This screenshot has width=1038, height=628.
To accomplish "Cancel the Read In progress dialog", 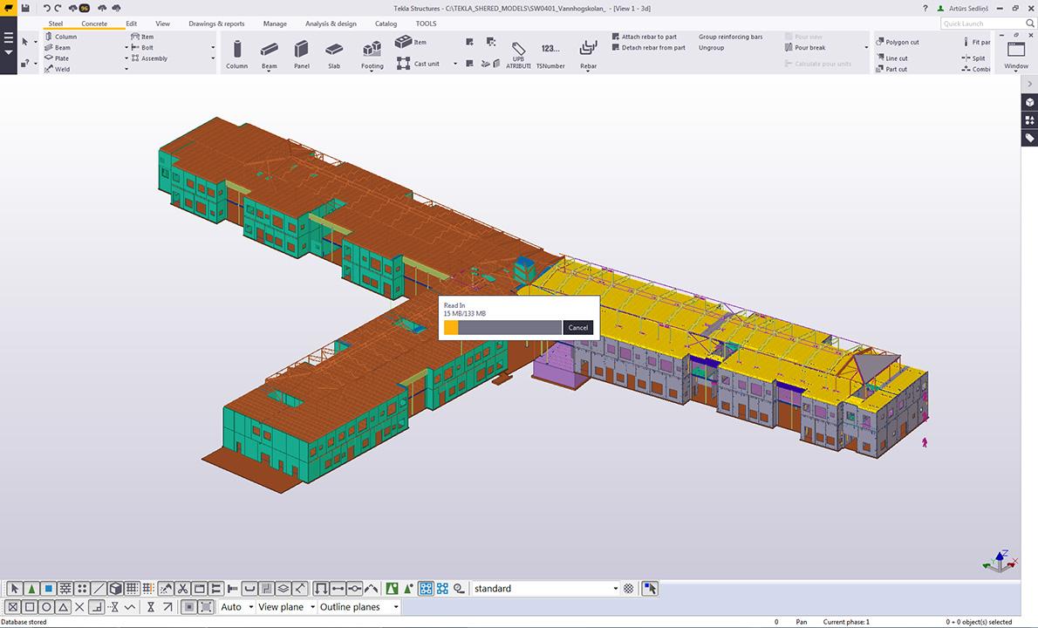I will (x=577, y=328).
